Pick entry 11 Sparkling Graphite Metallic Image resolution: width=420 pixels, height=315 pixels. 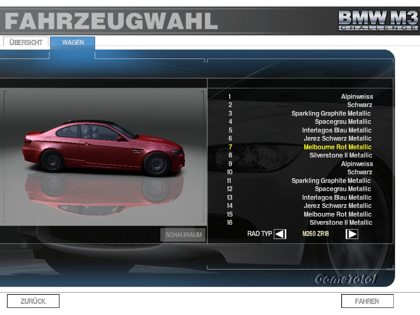pyautogui.click(x=300, y=180)
